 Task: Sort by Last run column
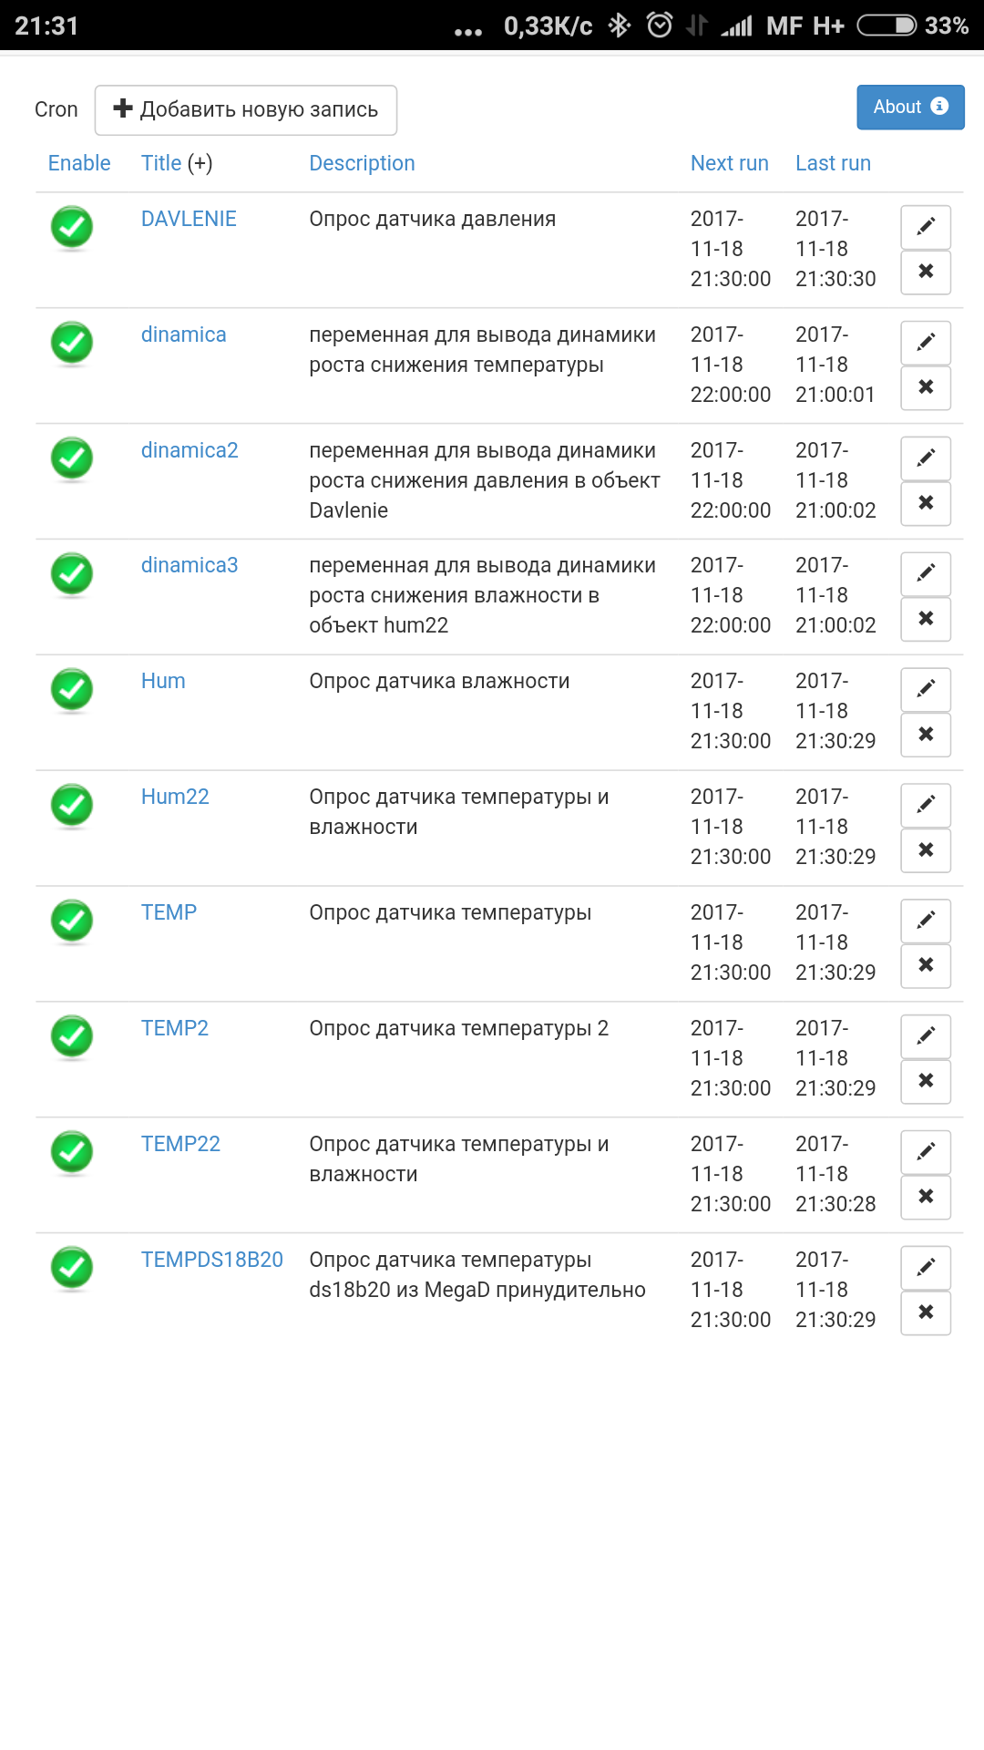(833, 163)
